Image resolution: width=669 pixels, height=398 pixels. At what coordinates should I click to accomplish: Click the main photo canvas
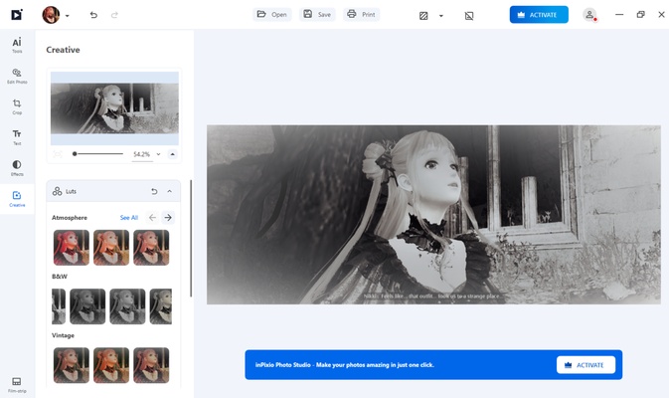[433, 214]
